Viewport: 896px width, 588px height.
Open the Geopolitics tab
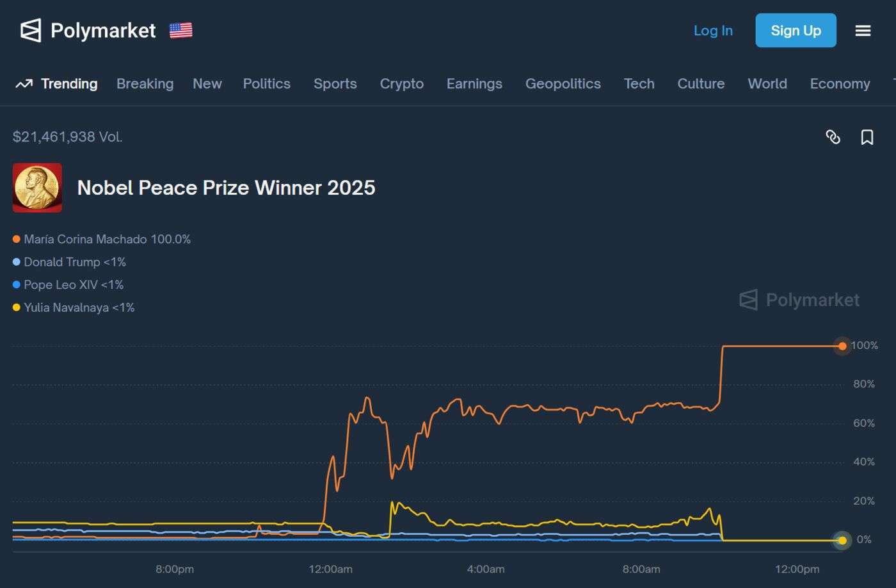pyautogui.click(x=563, y=84)
